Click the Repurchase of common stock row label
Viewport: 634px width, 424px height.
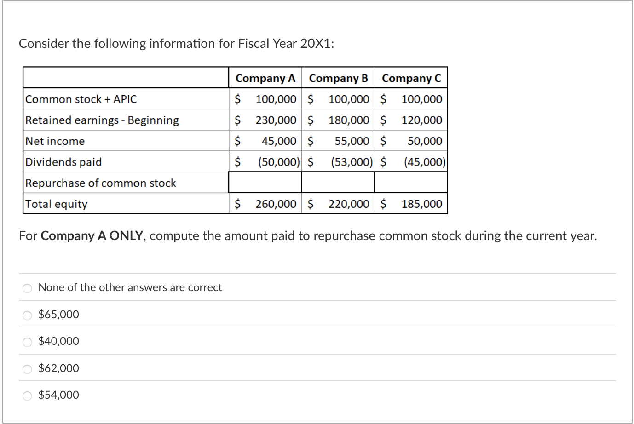[101, 183]
